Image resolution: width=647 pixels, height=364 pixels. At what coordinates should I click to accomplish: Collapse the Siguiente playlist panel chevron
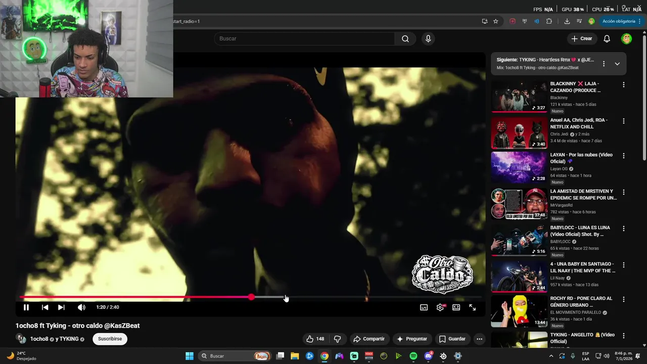(617, 64)
